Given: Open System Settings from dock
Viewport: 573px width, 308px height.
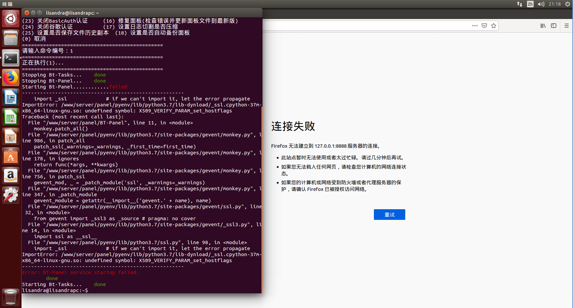Looking at the screenshot, I should point(11,195).
